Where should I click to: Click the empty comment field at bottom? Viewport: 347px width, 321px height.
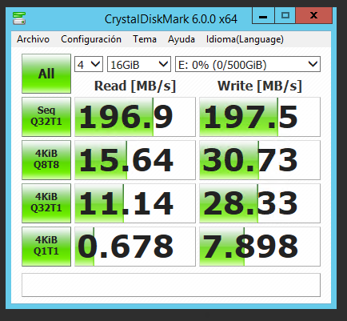[171, 285]
